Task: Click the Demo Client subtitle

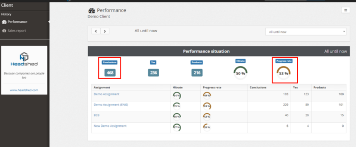Action: tap(99, 16)
